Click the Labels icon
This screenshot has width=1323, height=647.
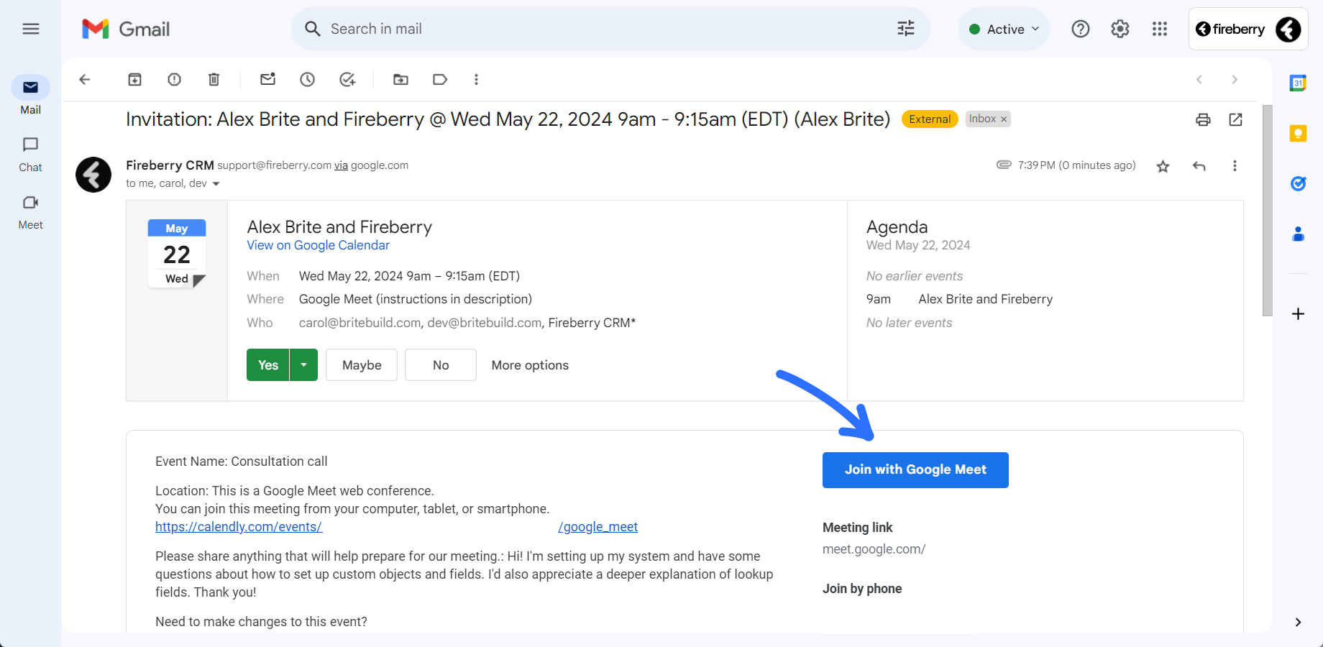click(440, 79)
